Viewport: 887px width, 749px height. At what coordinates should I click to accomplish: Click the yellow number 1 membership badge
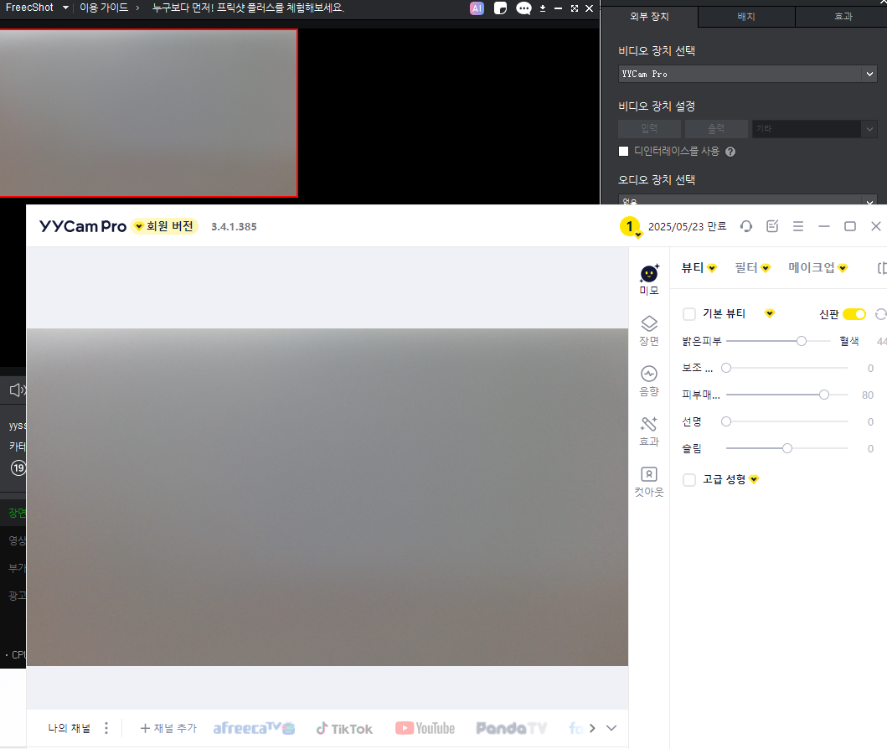click(630, 227)
